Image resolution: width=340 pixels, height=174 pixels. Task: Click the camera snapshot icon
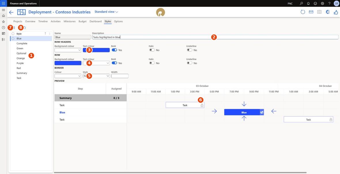pos(320,12)
